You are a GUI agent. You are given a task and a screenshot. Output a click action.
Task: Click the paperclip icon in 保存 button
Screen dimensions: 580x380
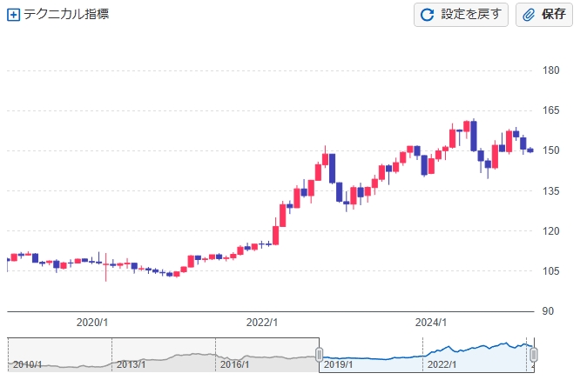point(529,15)
